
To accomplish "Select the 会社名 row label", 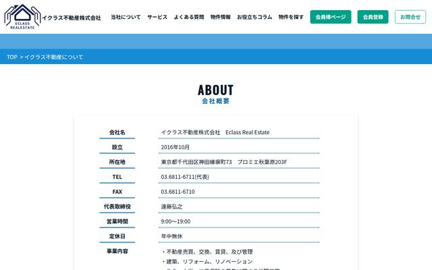I will pos(117,132).
